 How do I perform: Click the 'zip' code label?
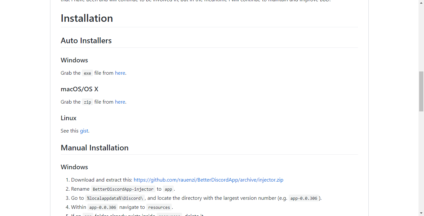tap(87, 102)
